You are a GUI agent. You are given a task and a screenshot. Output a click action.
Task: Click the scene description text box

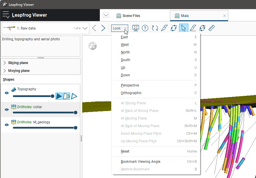tap(41, 46)
